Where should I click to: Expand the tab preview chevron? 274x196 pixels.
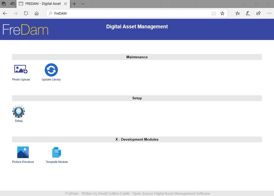point(83,4)
